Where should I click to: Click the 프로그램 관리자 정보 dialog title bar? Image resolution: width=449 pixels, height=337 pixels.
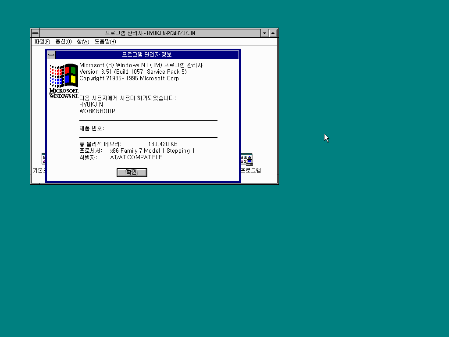pos(147,54)
